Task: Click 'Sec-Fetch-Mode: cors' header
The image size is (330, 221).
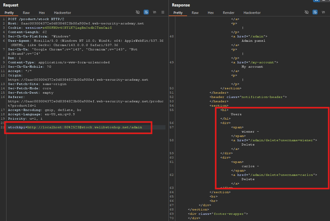Action: coord(29,88)
